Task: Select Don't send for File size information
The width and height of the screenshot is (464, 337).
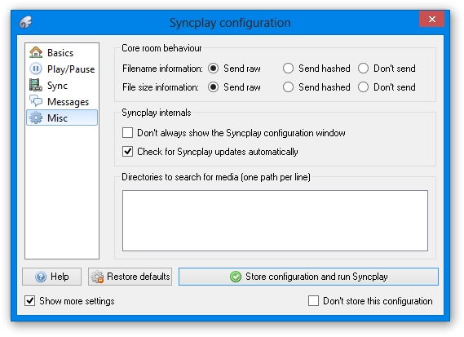Action: pyautogui.click(x=363, y=87)
